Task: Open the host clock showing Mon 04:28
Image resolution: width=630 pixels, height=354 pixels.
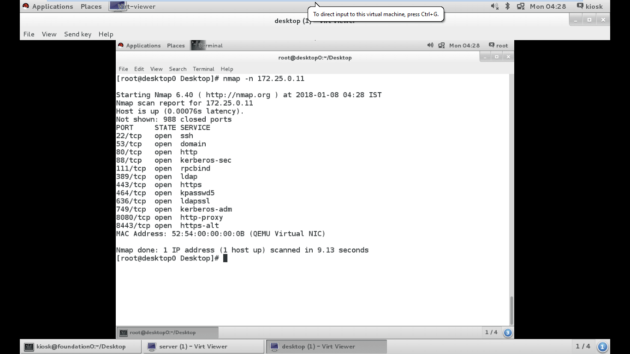Action: click(548, 6)
